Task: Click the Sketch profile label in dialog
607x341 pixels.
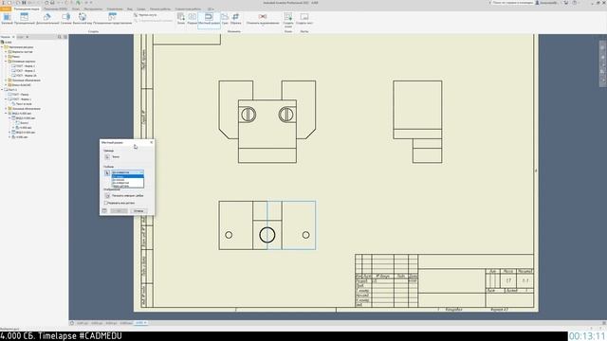Action: (x=116, y=157)
